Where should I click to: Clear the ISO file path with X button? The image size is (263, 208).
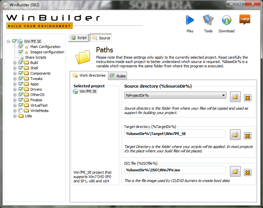click(248, 172)
